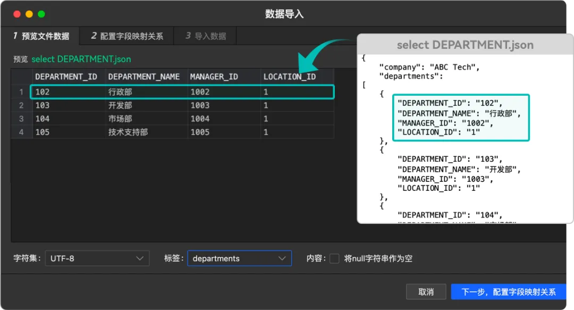Click the highlighted JSON block in the preview
Viewport: 574px width, 310px height.
(461, 118)
